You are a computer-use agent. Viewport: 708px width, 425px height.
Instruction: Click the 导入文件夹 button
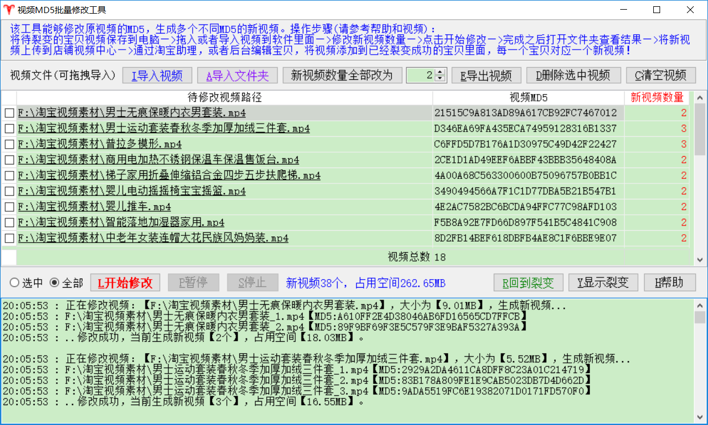pos(237,75)
